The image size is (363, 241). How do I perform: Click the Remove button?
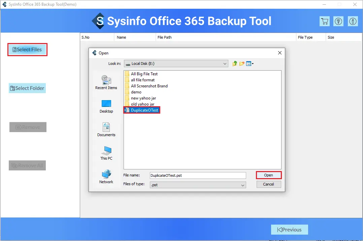(x=28, y=127)
